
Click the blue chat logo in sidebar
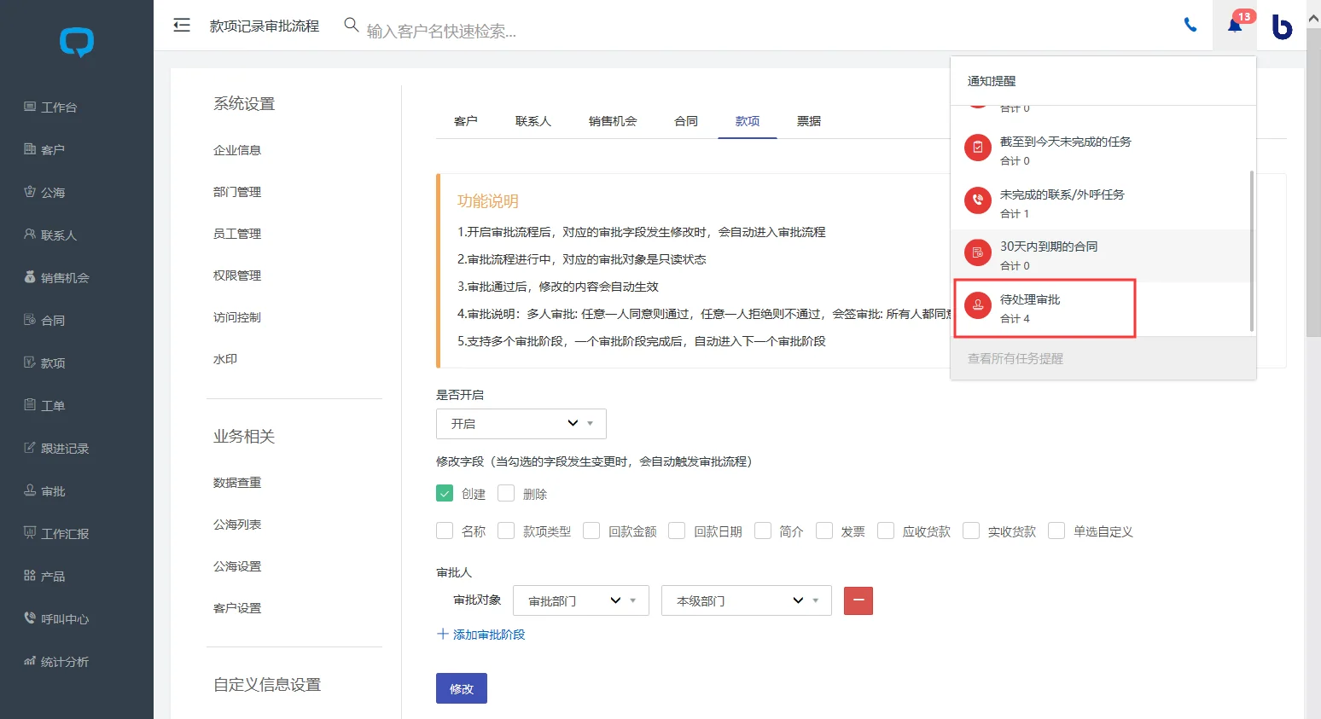click(x=77, y=42)
